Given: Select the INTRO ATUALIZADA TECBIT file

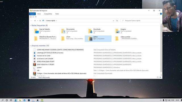Looking at the screenshot, I should (45, 61).
